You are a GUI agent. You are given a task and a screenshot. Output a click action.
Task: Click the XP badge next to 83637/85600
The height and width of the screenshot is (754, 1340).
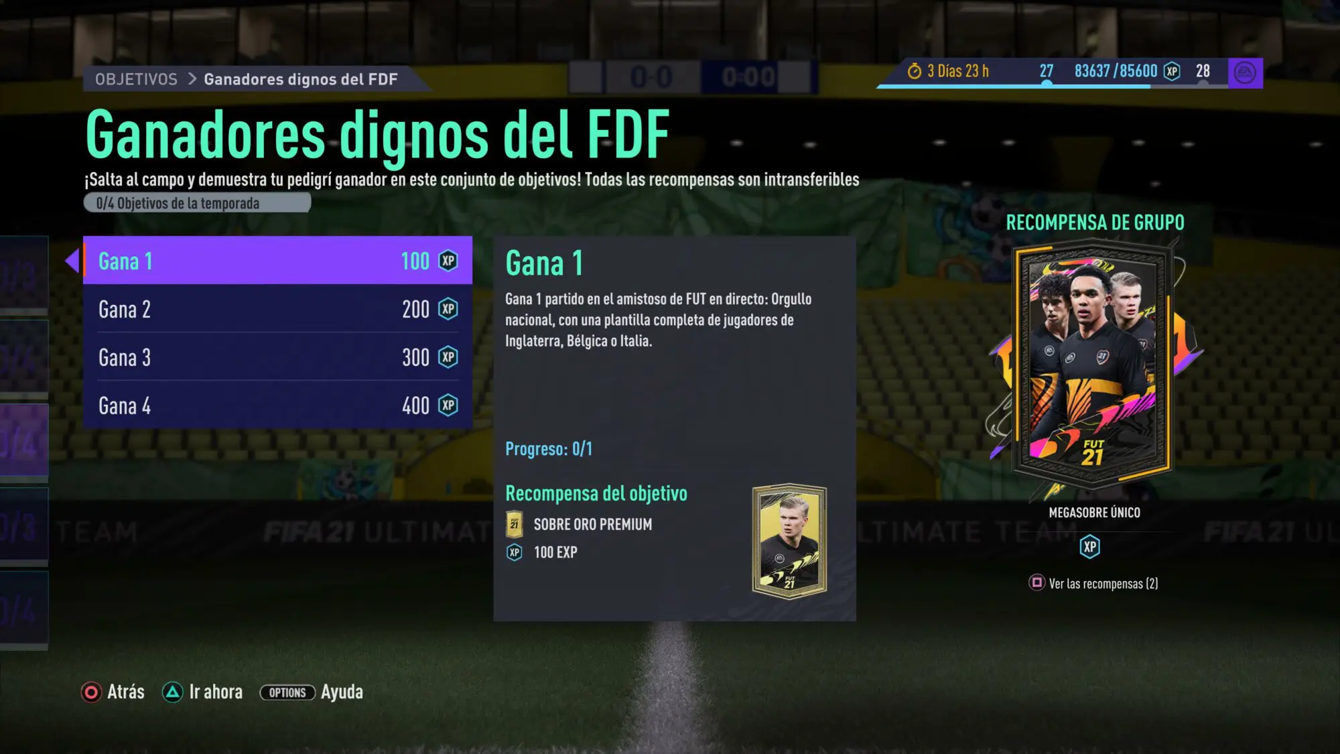click(1172, 71)
